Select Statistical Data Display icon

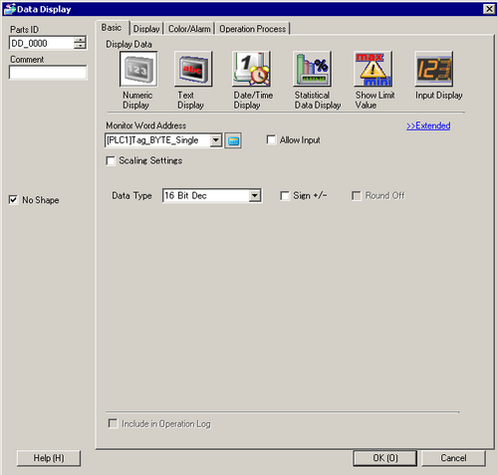(312, 69)
